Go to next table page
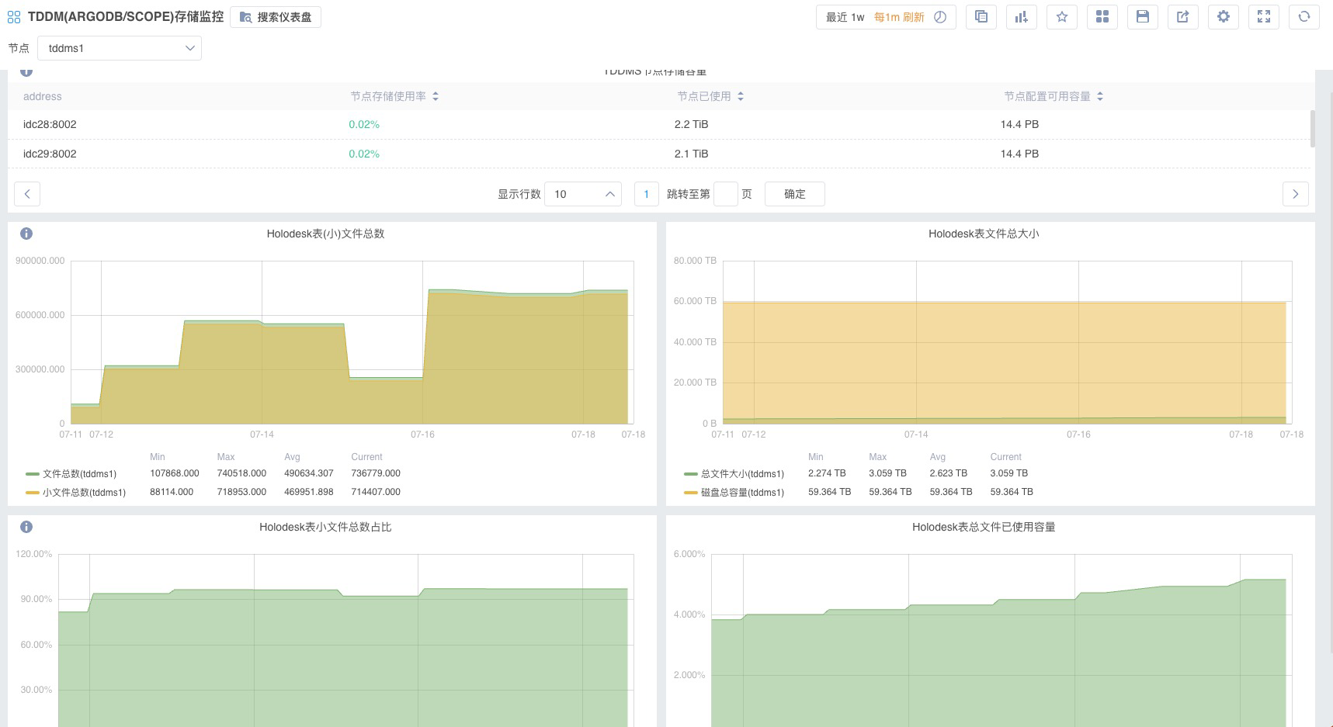The image size is (1333, 727). coord(1295,194)
